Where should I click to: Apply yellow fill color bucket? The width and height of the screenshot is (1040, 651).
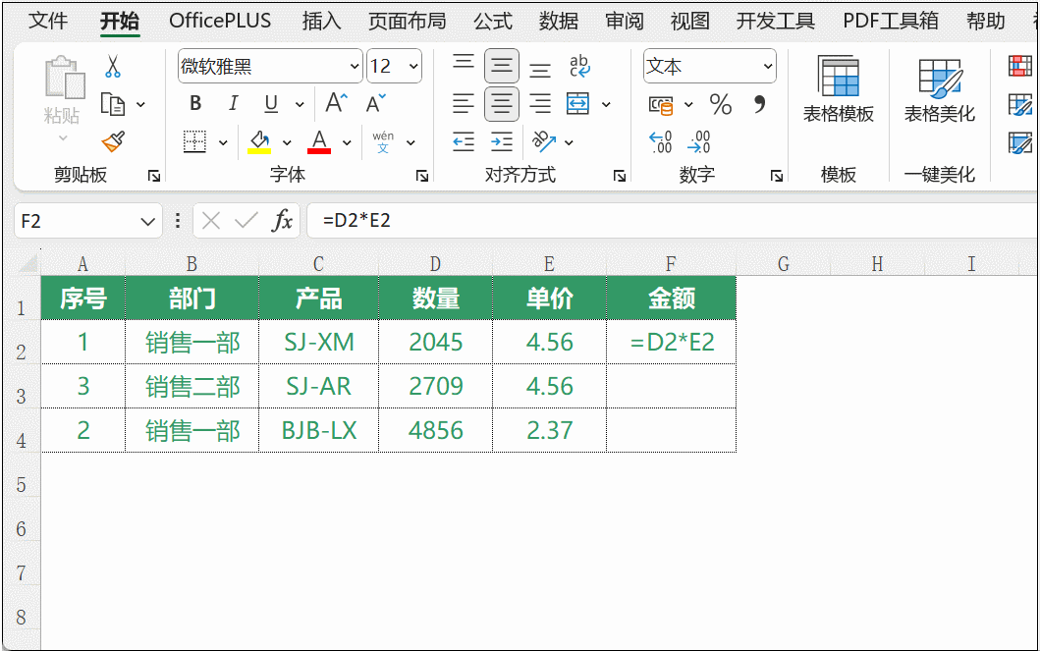(259, 141)
